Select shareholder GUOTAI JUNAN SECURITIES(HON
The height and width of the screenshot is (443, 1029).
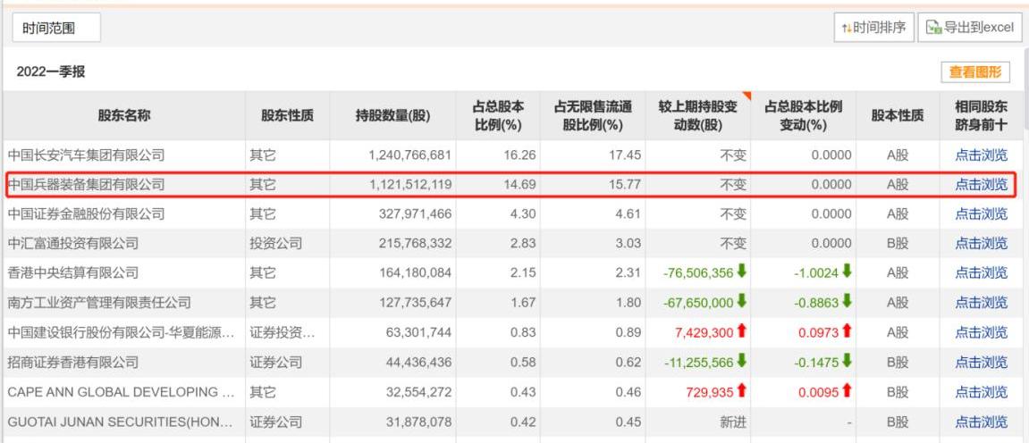121,422
